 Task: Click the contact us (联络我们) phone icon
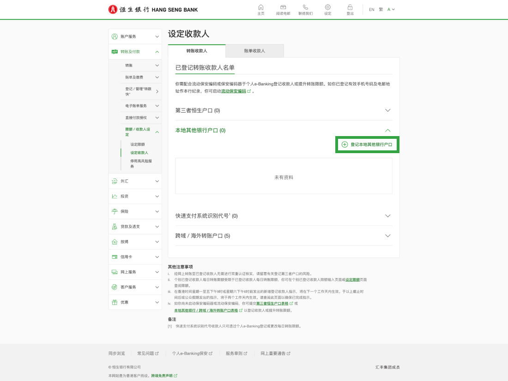[x=305, y=7]
